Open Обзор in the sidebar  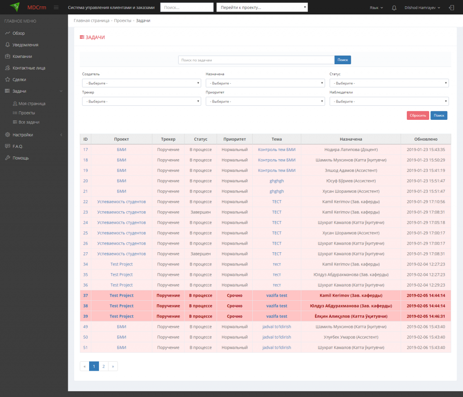point(19,33)
